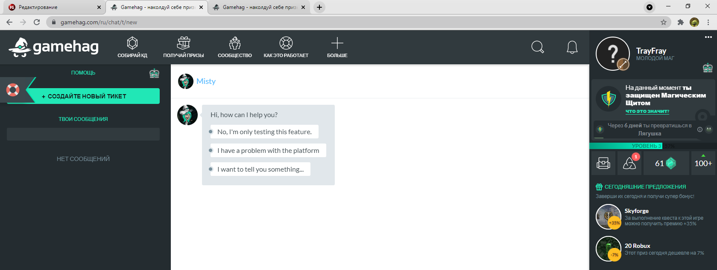Open the tab search dropdown arrow
This screenshot has height=270, width=717.
pos(650,7)
